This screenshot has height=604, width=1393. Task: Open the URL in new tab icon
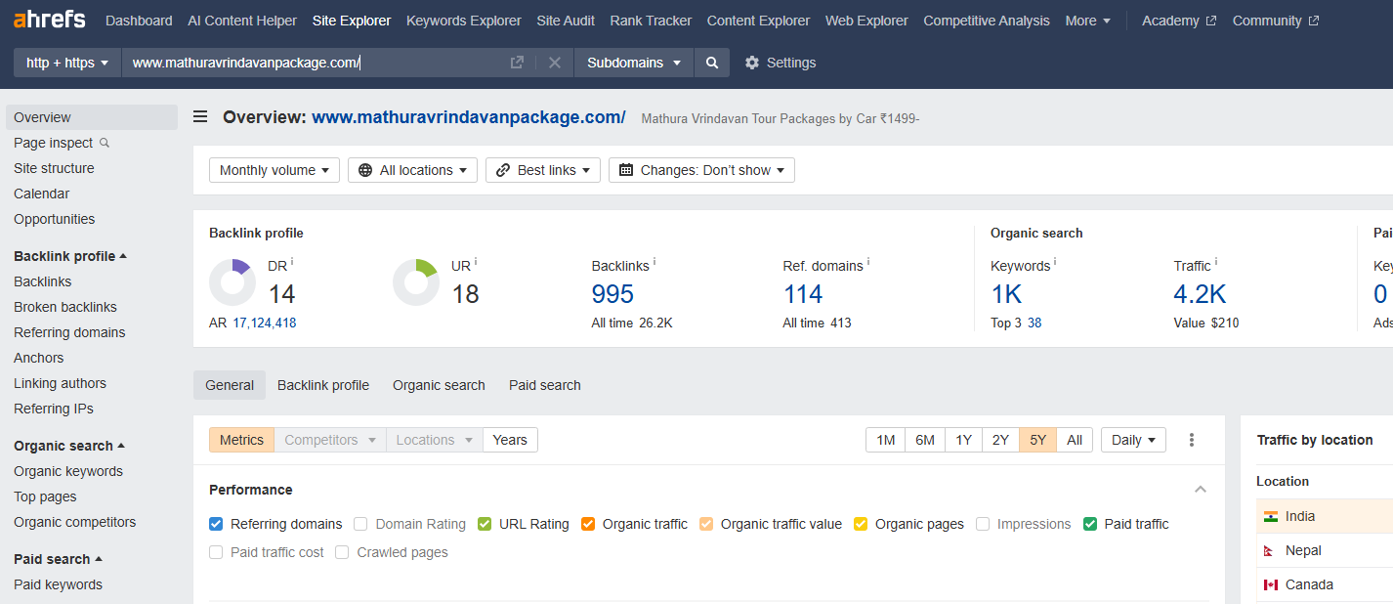517,63
